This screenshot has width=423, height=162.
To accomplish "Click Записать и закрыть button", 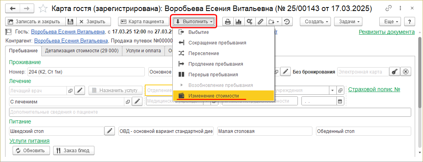I will (x=35, y=22).
